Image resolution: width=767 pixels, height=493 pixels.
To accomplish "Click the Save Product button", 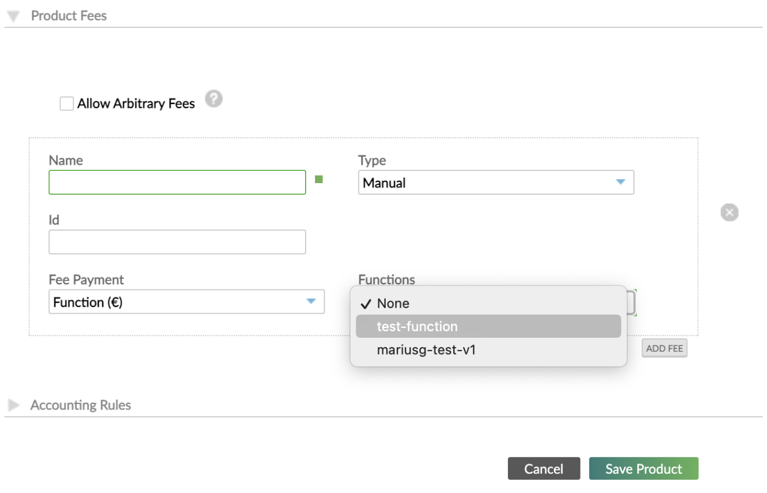I will [x=643, y=469].
